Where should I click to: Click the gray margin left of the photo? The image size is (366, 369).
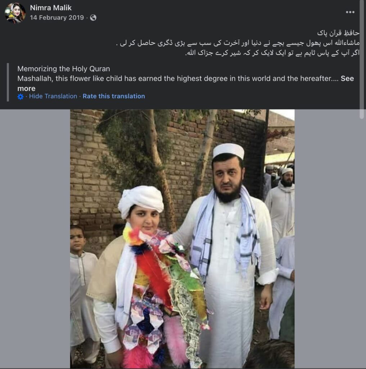(x=35, y=239)
